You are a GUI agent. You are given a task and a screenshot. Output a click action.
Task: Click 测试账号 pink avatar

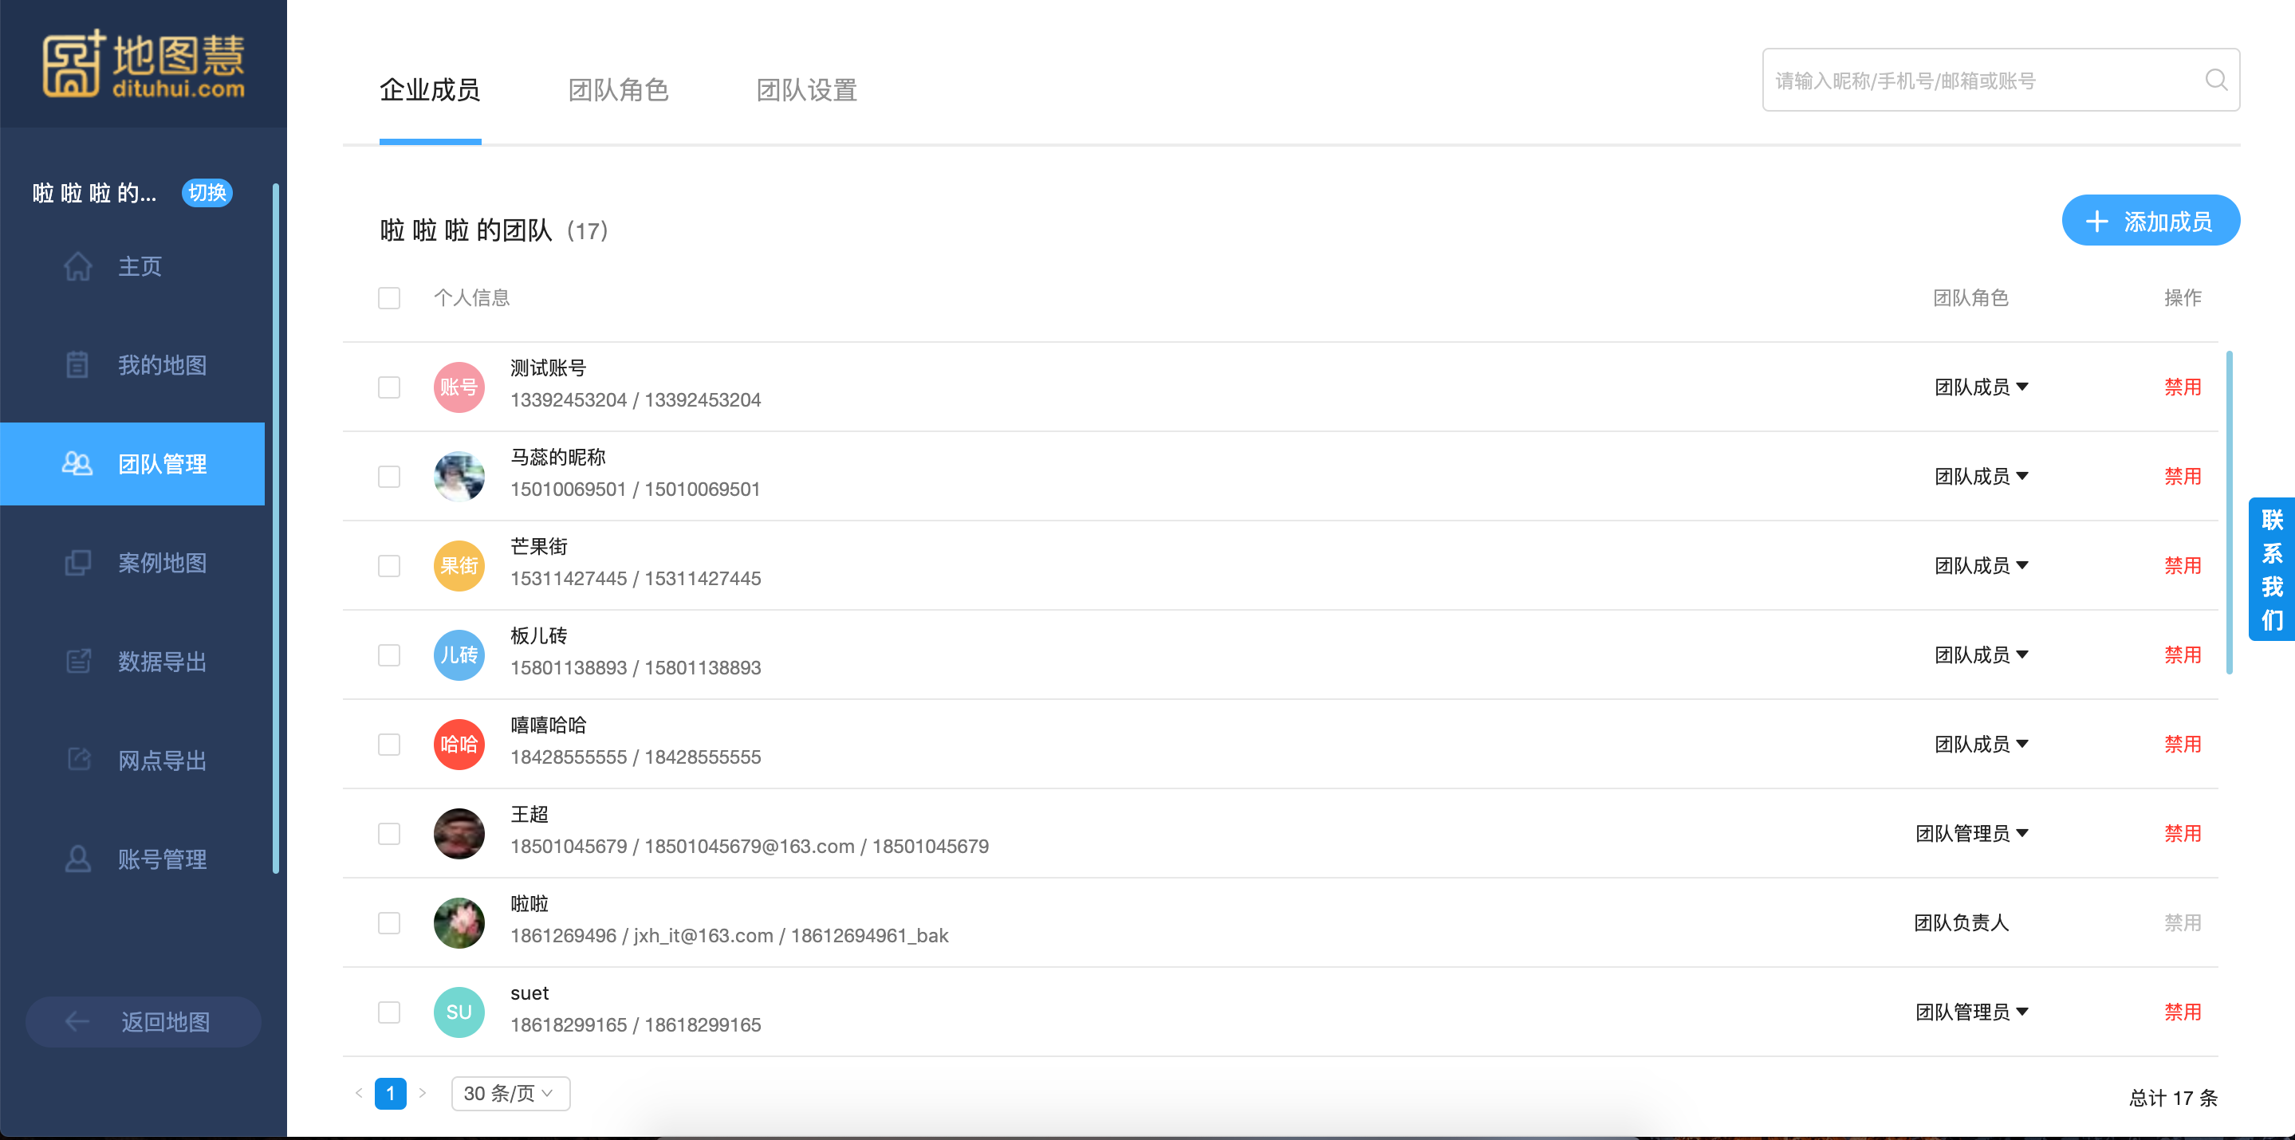[x=459, y=387]
